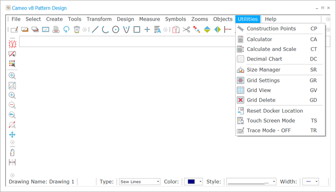Click the horizontal mirror flip icon
The image size is (336, 192).
pos(217,29)
